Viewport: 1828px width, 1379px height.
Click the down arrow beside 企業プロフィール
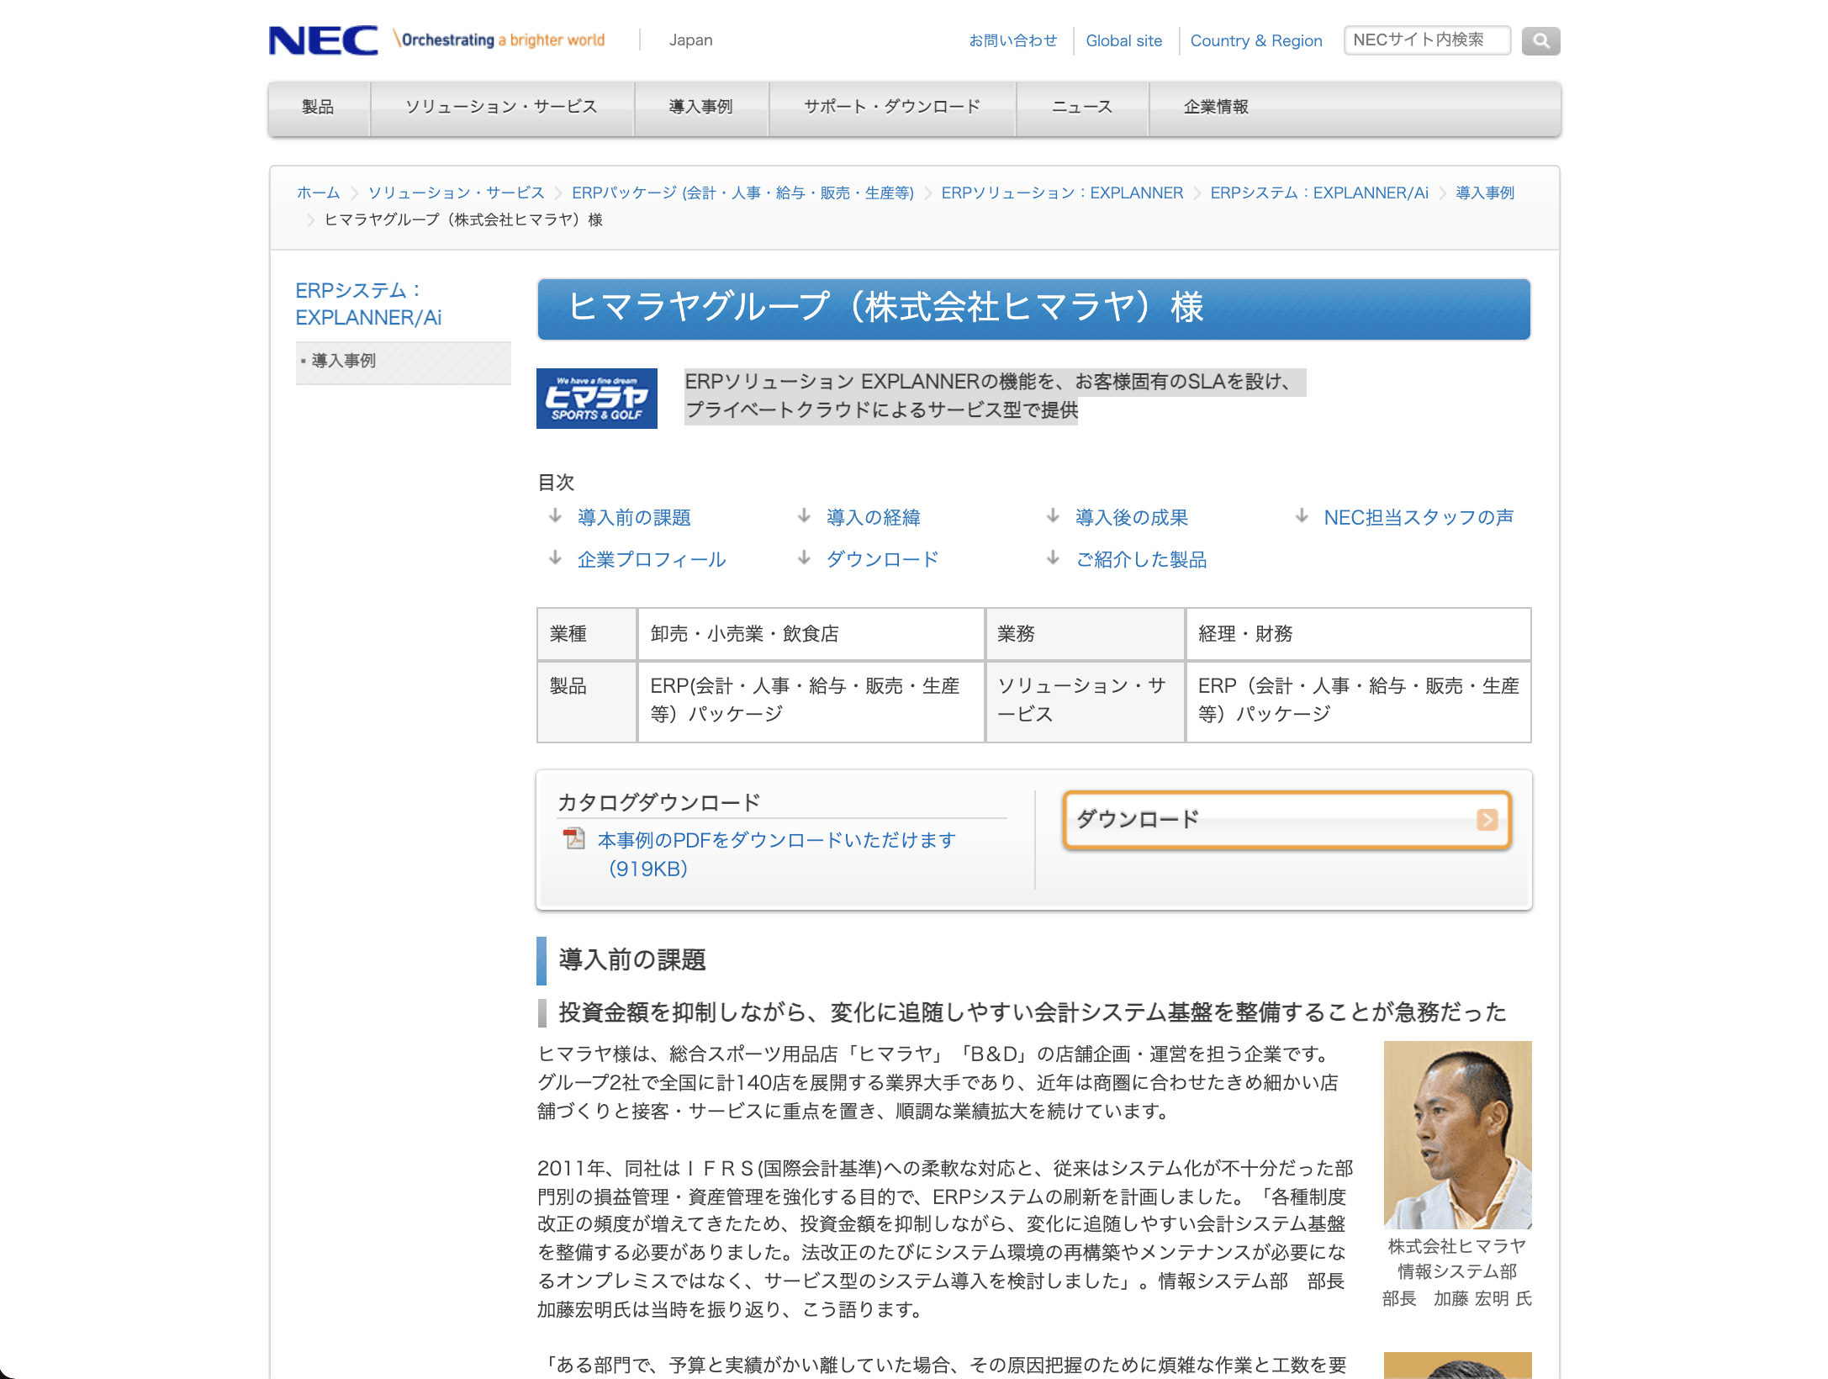pyautogui.click(x=555, y=558)
